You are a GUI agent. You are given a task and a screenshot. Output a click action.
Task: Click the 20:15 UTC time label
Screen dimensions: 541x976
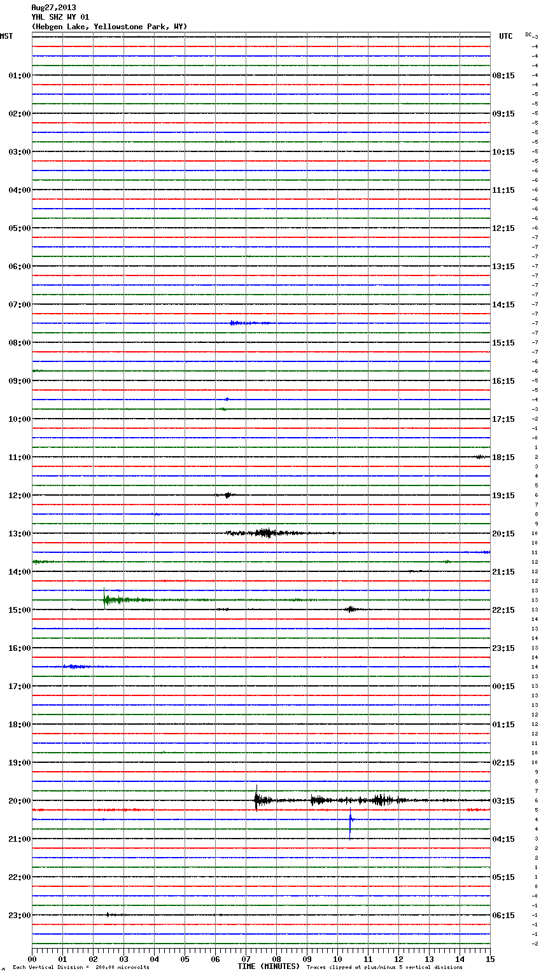[x=503, y=533]
